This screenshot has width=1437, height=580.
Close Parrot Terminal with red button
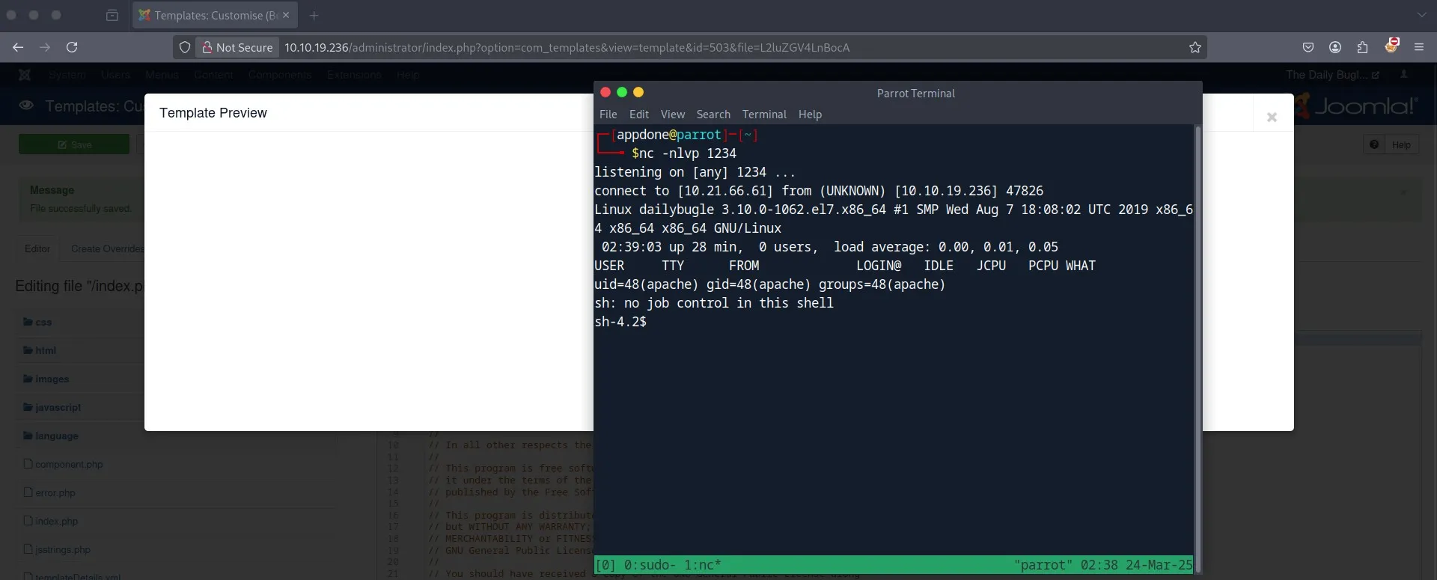click(605, 92)
